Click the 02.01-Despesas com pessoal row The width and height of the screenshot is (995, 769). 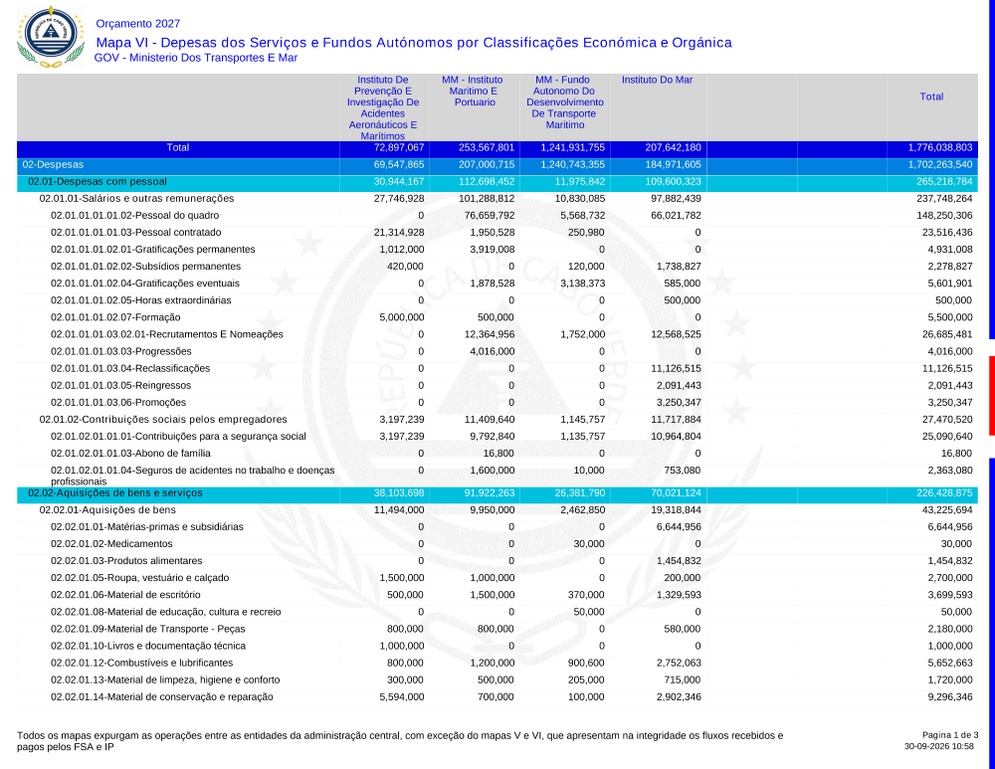point(497,182)
